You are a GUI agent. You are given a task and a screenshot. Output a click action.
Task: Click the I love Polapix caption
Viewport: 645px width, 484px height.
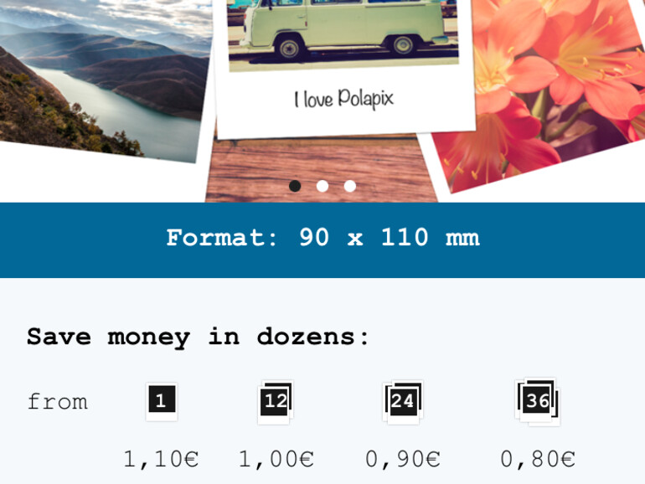coord(344,99)
